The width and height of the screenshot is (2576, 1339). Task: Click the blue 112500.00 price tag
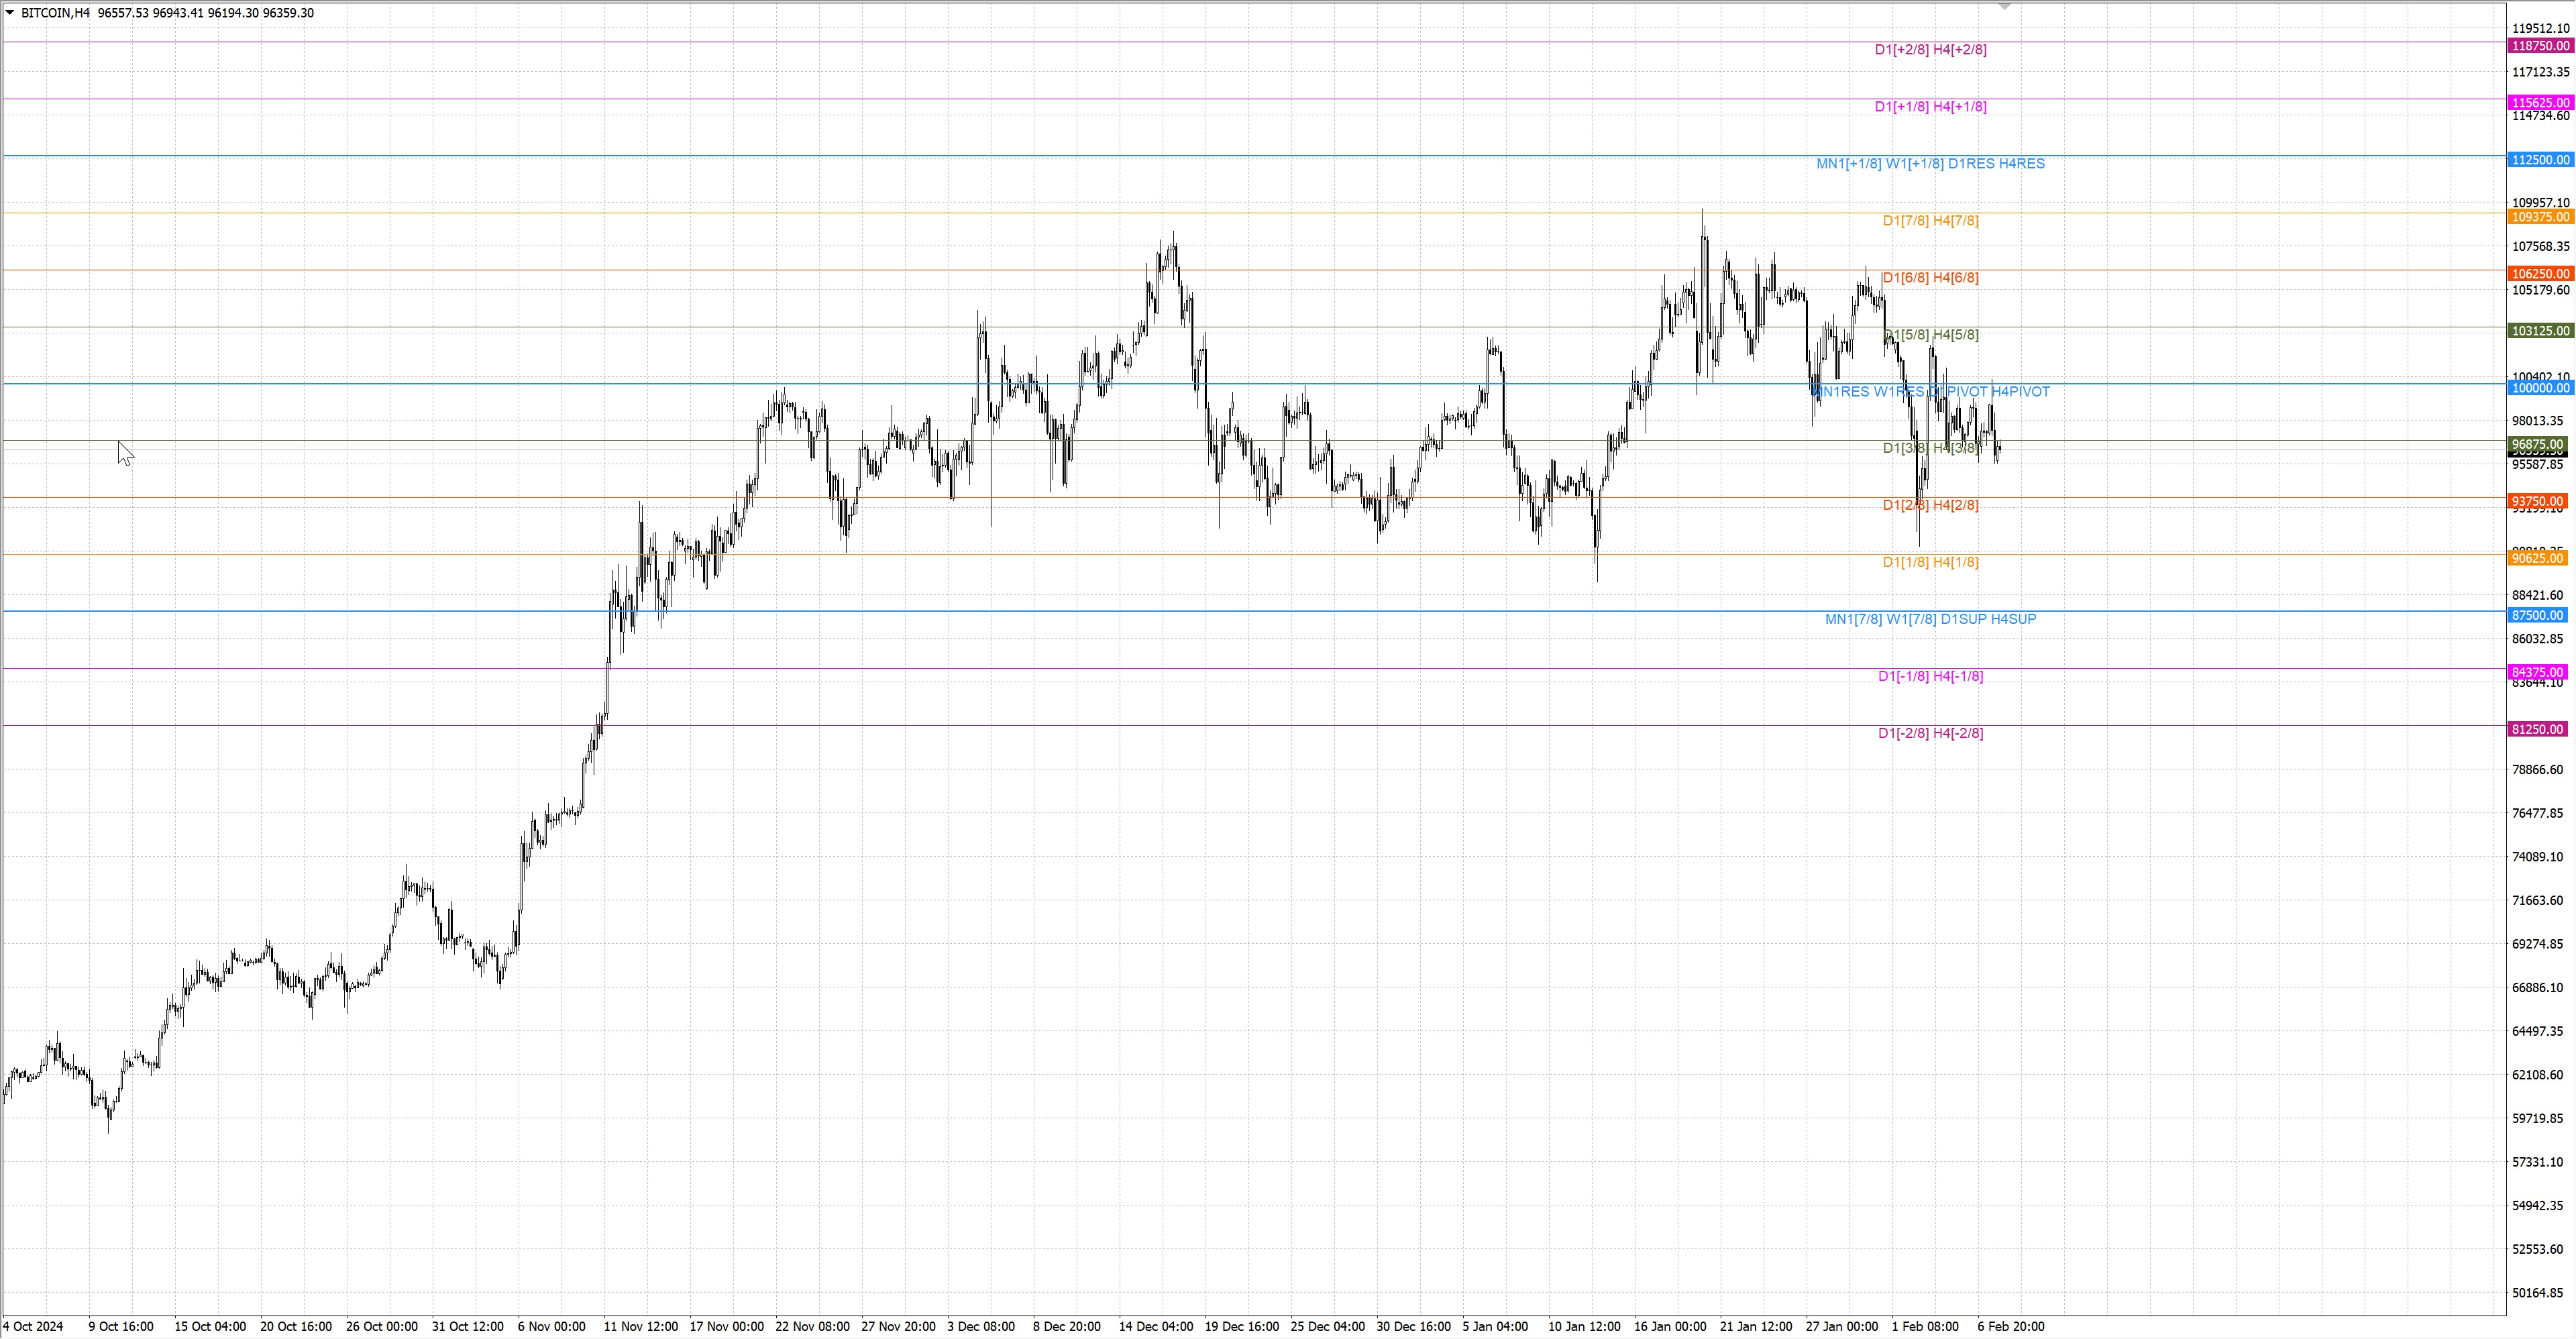click(x=2540, y=160)
